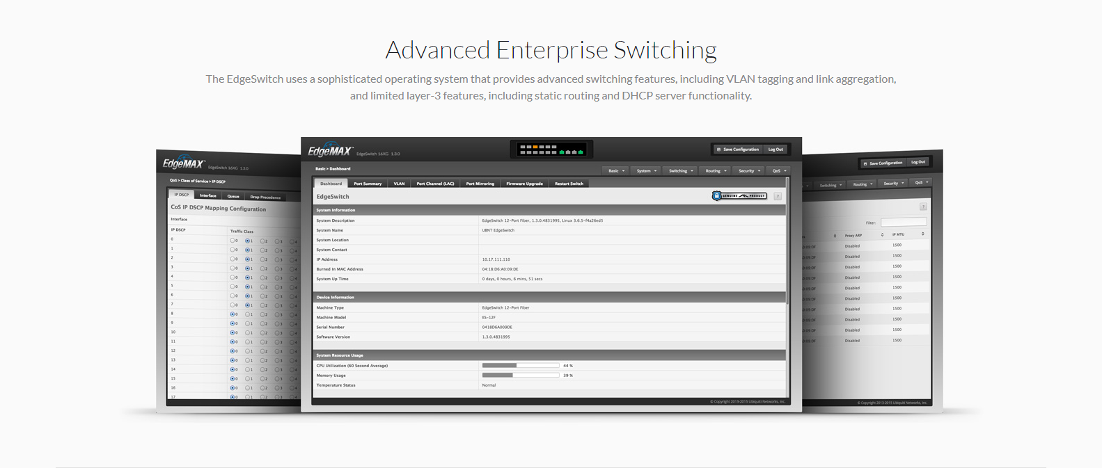1102x468 pixels.
Task: Click the EdgeMAX logo in the center window
Action: (x=331, y=151)
